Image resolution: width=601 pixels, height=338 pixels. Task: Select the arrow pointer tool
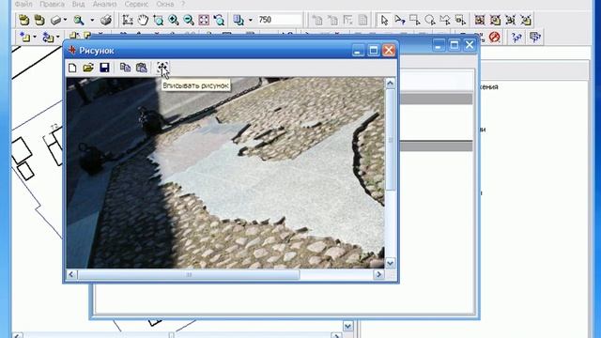(x=384, y=20)
